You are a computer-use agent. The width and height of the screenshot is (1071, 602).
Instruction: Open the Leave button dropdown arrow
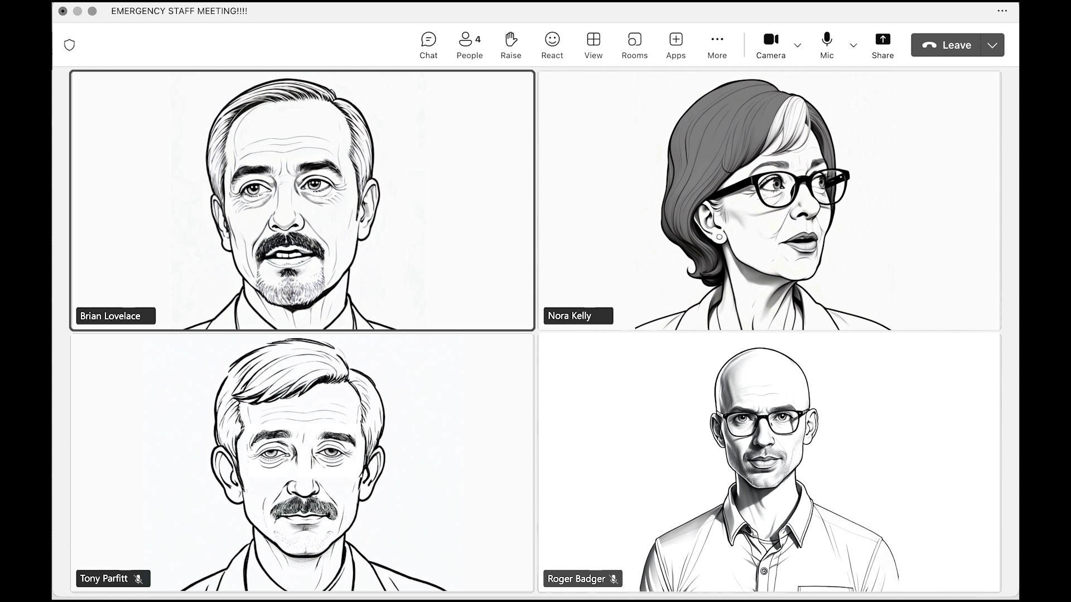(x=992, y=45)
